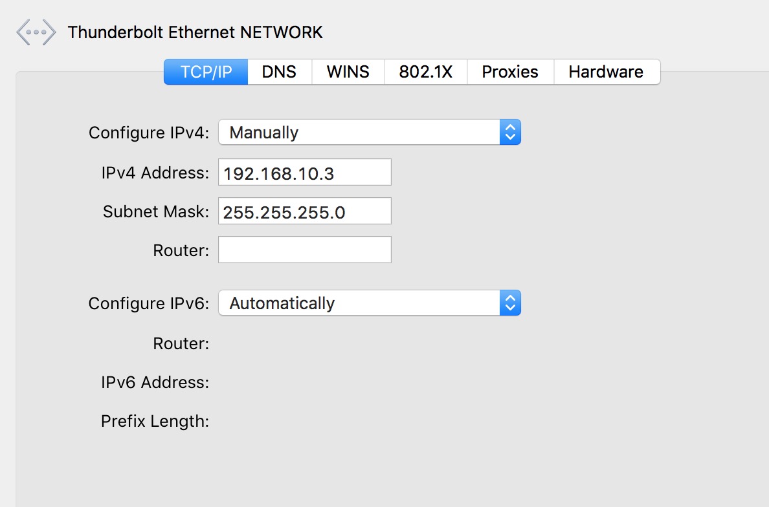Click the Thunderbolt Ethernet NETWORK title

(195, 32)
